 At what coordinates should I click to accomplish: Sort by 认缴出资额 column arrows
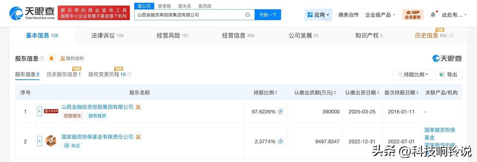(335, 93)
